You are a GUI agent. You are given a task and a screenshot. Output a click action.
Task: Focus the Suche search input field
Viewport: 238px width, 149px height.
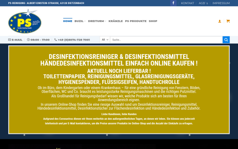[166, 40]
